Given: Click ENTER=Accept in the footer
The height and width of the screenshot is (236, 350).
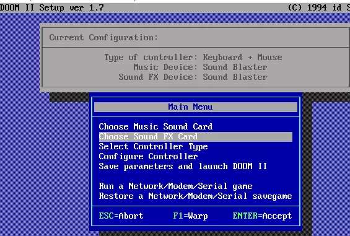Looking at the screenshot, I should [x=262, y=216].
